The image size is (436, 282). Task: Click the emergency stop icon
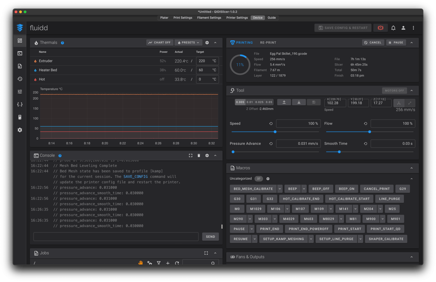pos(380,28)
